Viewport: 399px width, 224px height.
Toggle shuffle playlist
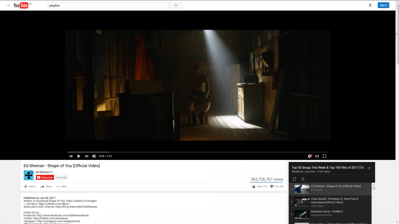(x=303, y=179)
